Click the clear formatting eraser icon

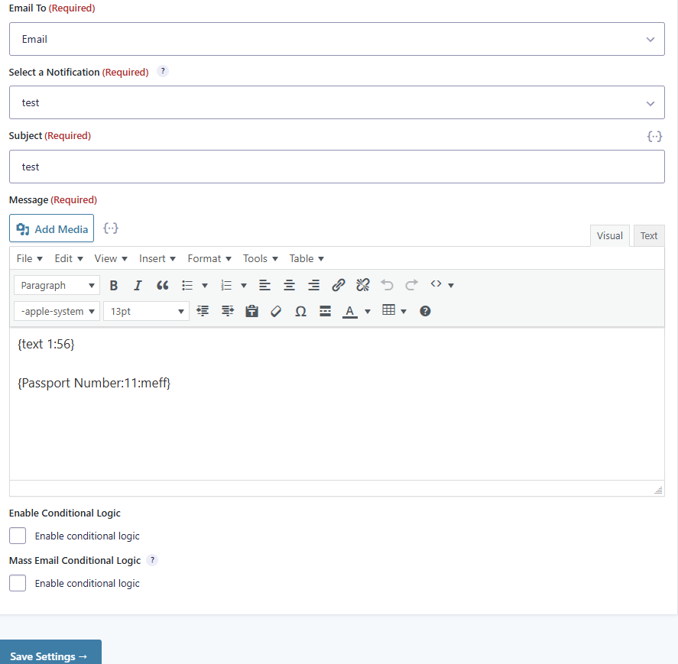point(276,312)
